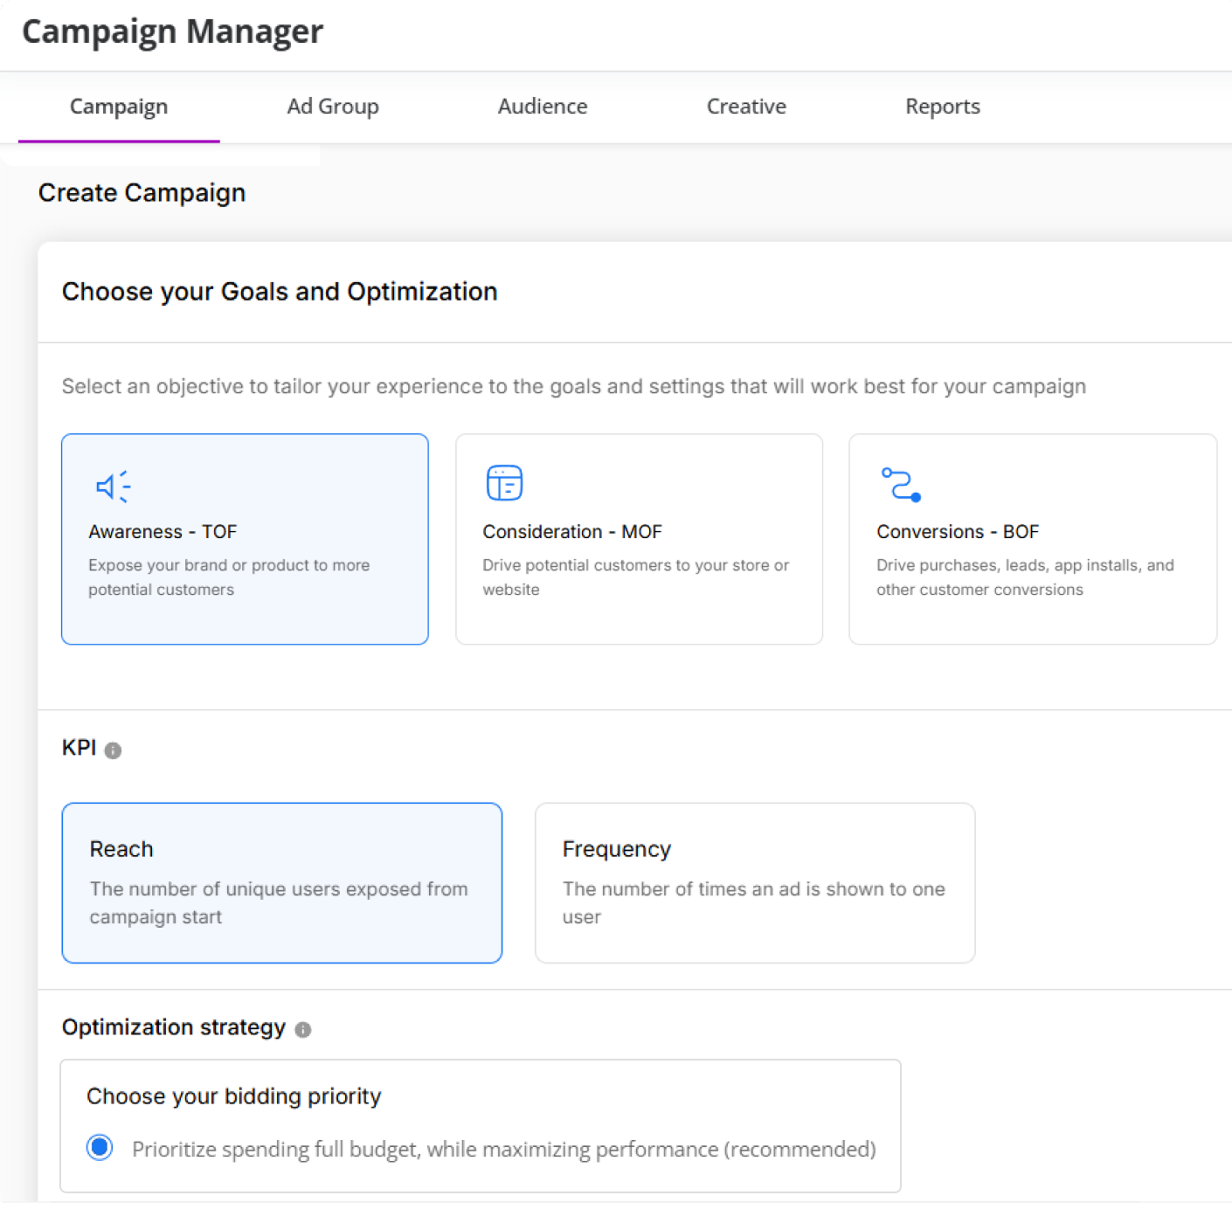
Task: Select the full budget bidding radio button
Action: click(100, 1147)
